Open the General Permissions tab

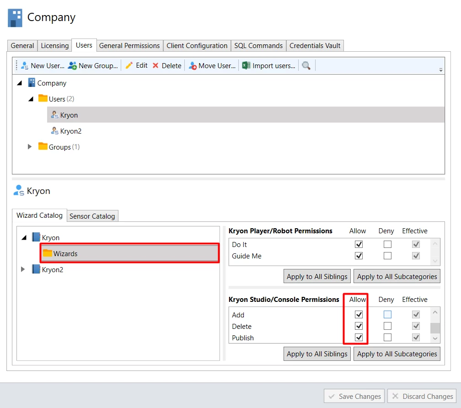click(129, 46)
